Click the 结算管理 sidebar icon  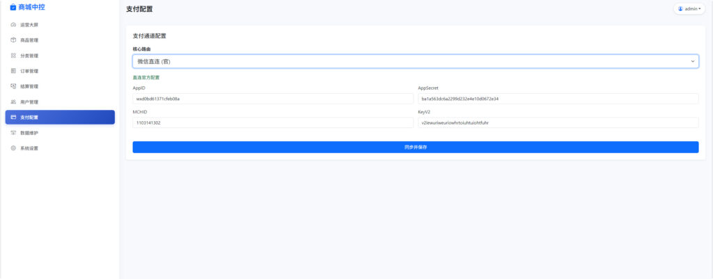pyautogui.click(x=13, y=86)
